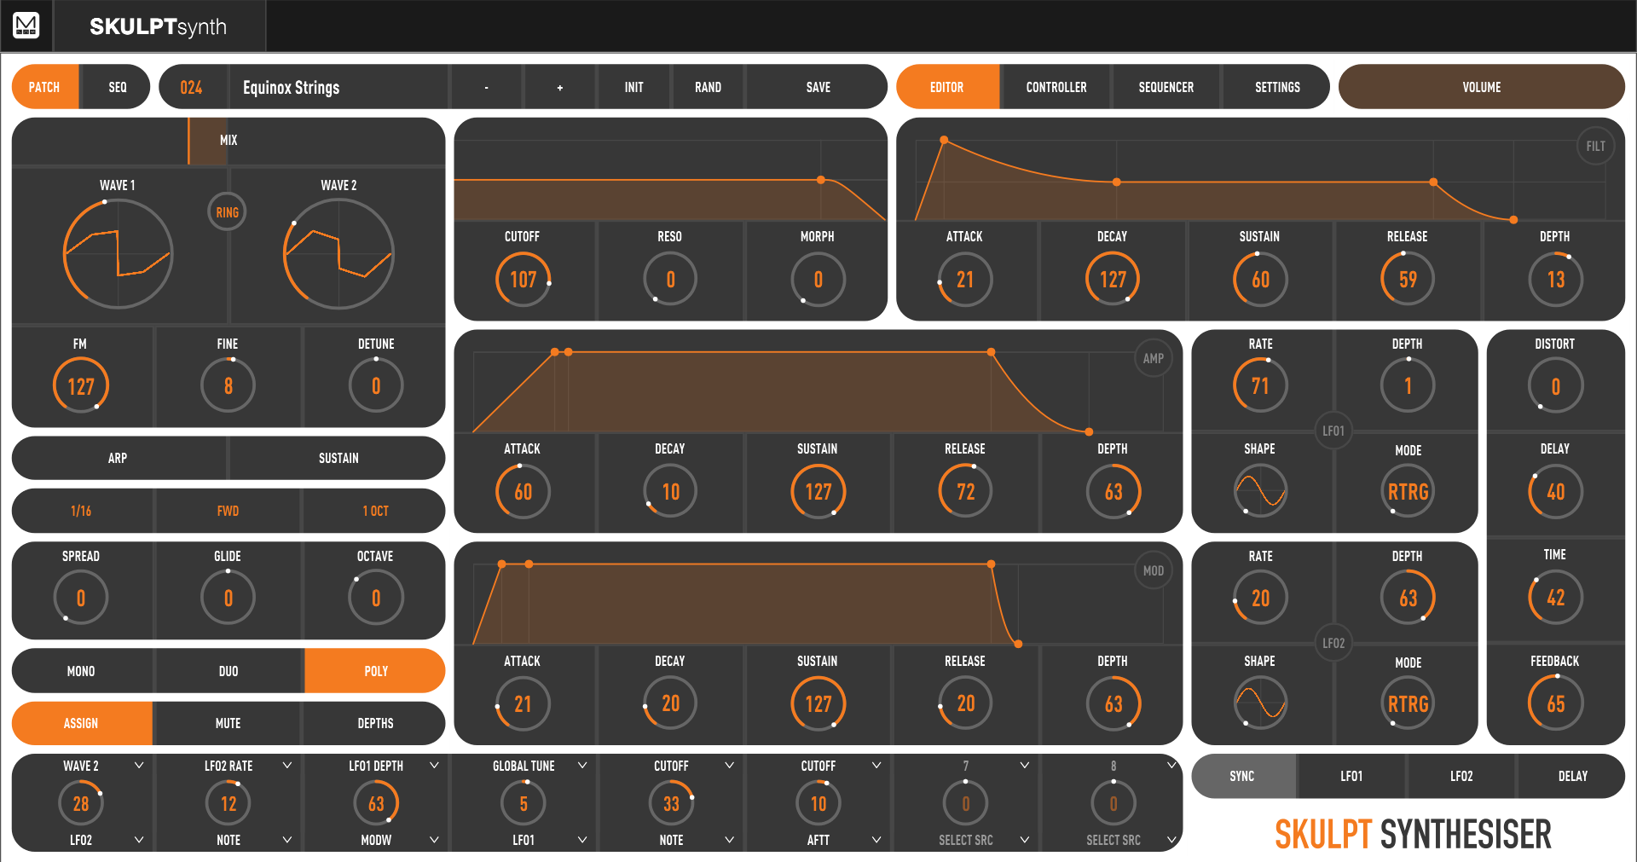The image size is (1637, 862).
Task: Click the LFO2 mode RTRG knob
Action: 1408,704
